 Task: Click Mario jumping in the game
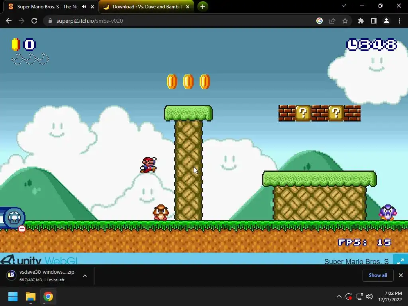coord(149,165)
